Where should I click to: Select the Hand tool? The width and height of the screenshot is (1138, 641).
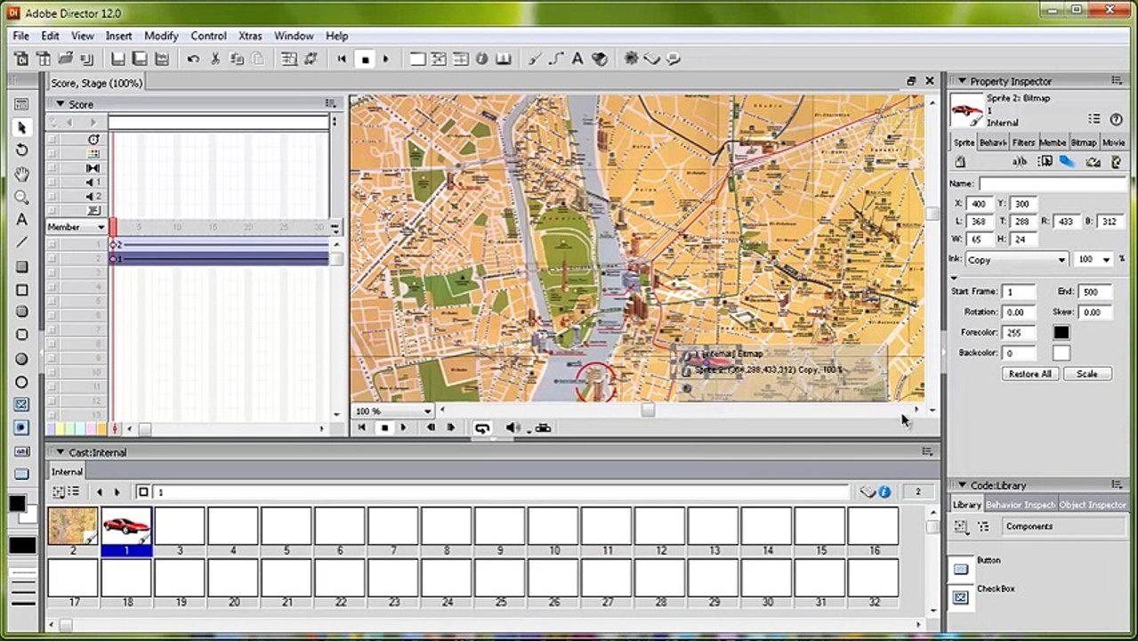click(x=22, y=174)
